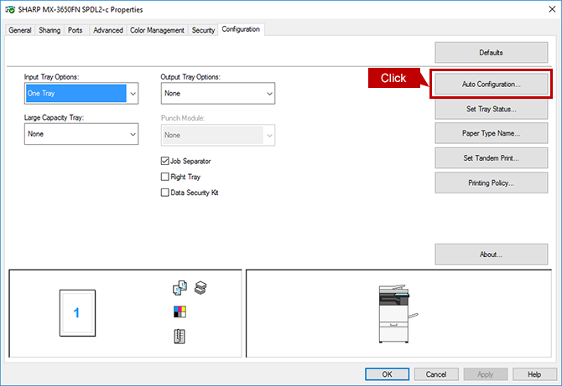Click the stacked paper trays icon
The height and width of the screenshot is (386, 562).
click(200, 288)
